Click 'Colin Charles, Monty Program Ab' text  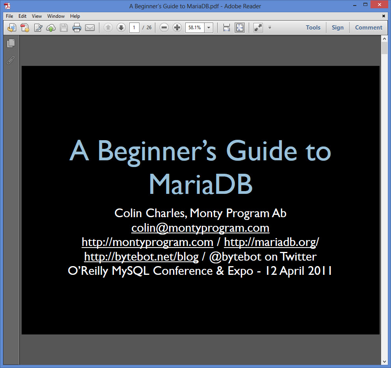point(200,213)
